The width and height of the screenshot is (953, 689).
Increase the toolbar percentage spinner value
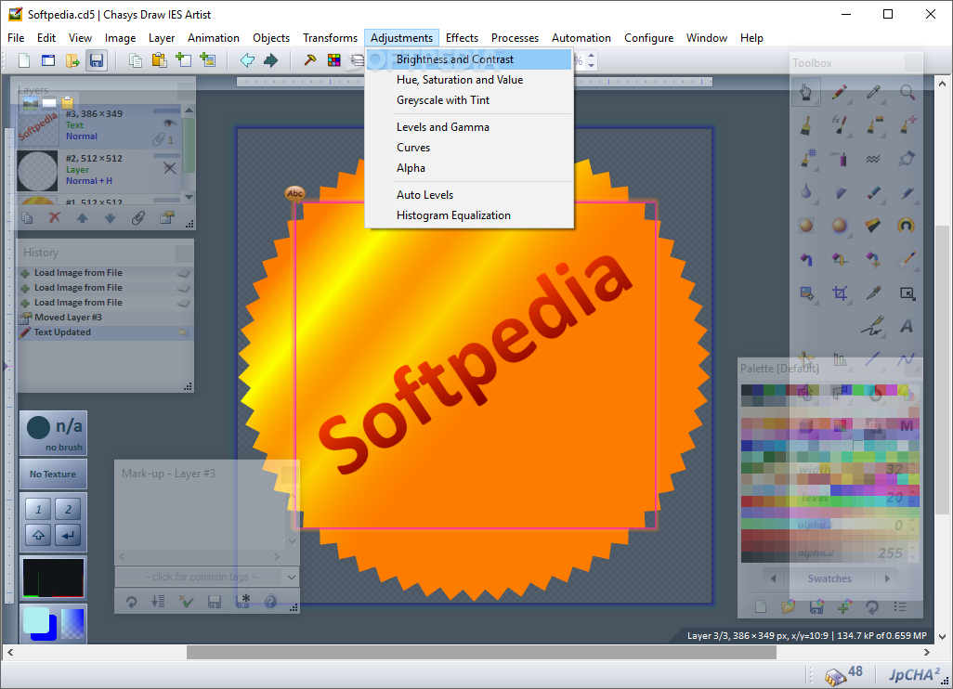(592, 56)
